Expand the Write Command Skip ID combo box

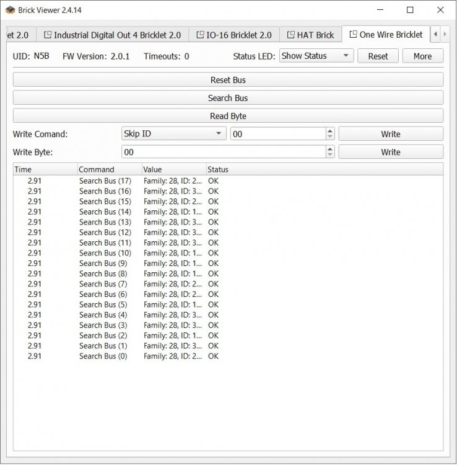click(173, 134)
